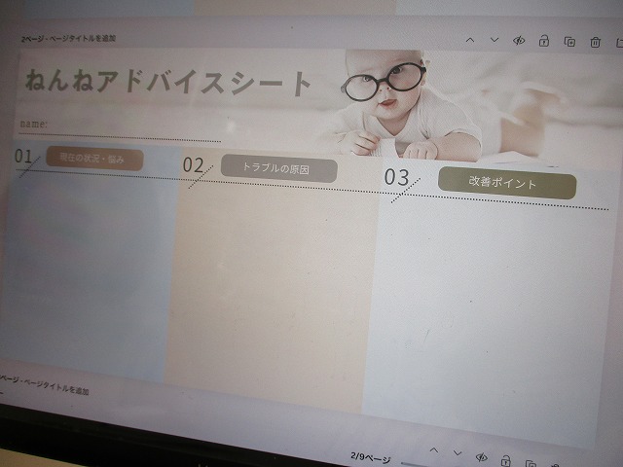Select the heading 'ねんねアドバイスシート'

tap(168, 82)
